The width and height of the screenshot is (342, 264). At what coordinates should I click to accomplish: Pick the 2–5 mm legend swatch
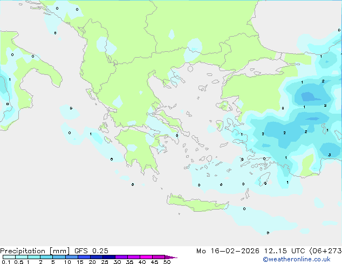click(46, 257)
